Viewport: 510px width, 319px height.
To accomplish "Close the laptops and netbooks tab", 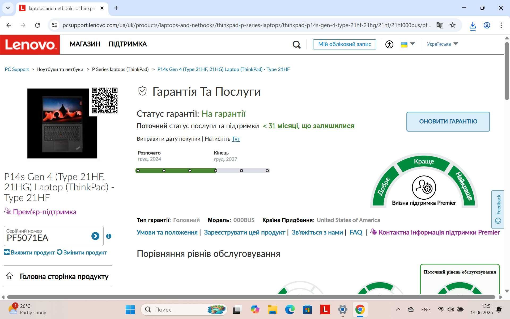I will pos(102,8).
